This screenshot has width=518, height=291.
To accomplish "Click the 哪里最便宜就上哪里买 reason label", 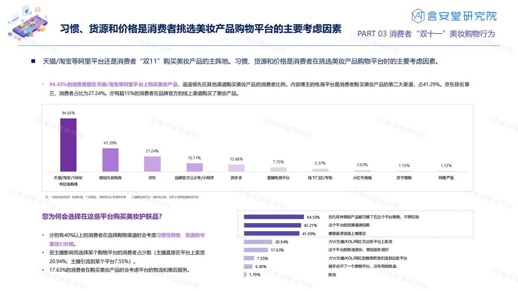I will [x=347, y=234].
